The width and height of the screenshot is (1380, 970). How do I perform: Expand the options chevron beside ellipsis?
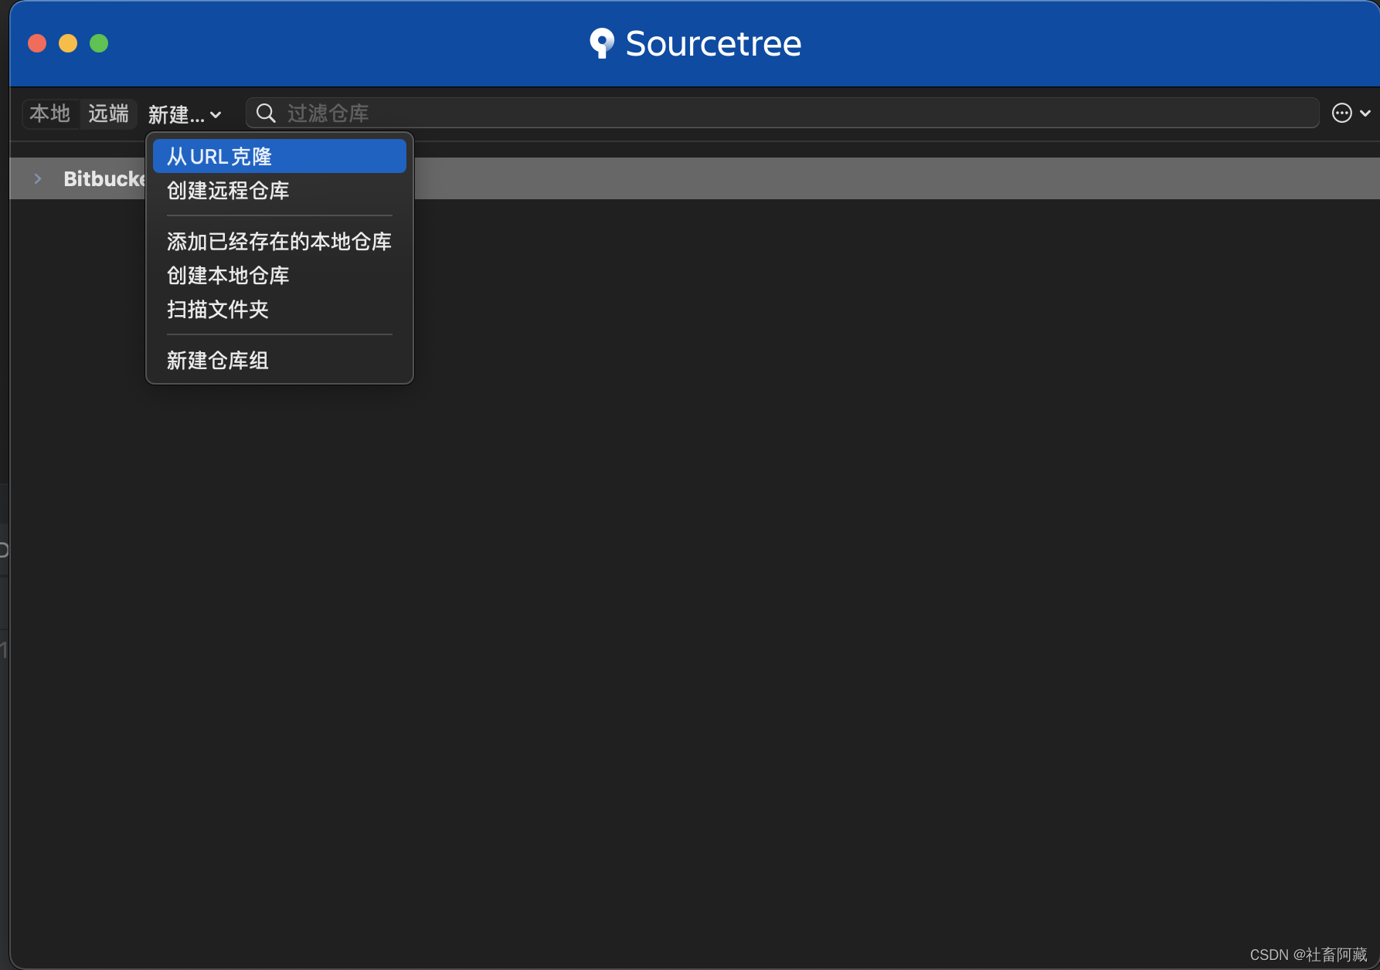click(x=1365, y=114)
